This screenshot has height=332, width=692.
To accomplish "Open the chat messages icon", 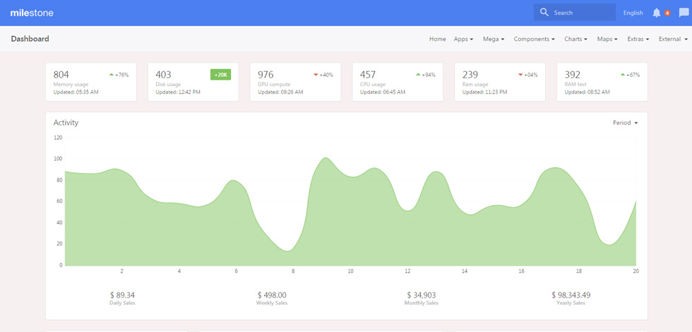I will (x=684, y=13).
